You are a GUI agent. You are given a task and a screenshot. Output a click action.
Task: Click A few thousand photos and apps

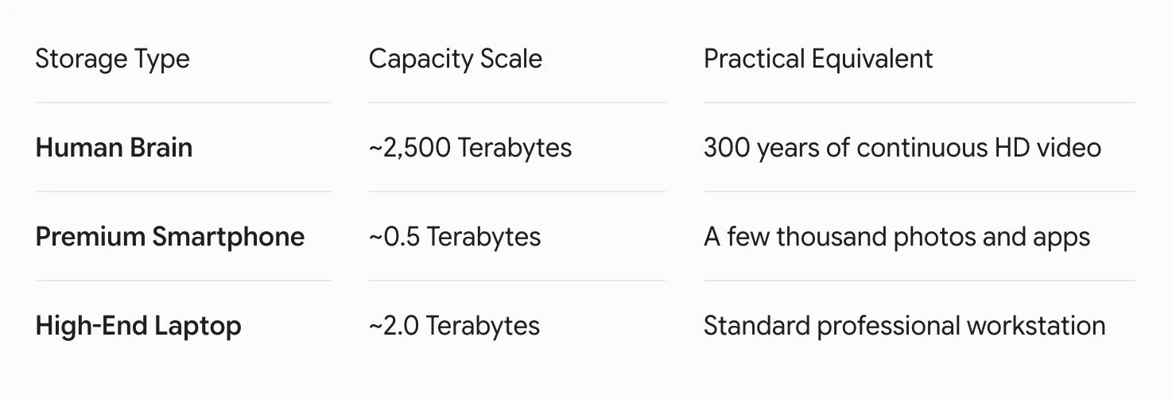point(897,238)
